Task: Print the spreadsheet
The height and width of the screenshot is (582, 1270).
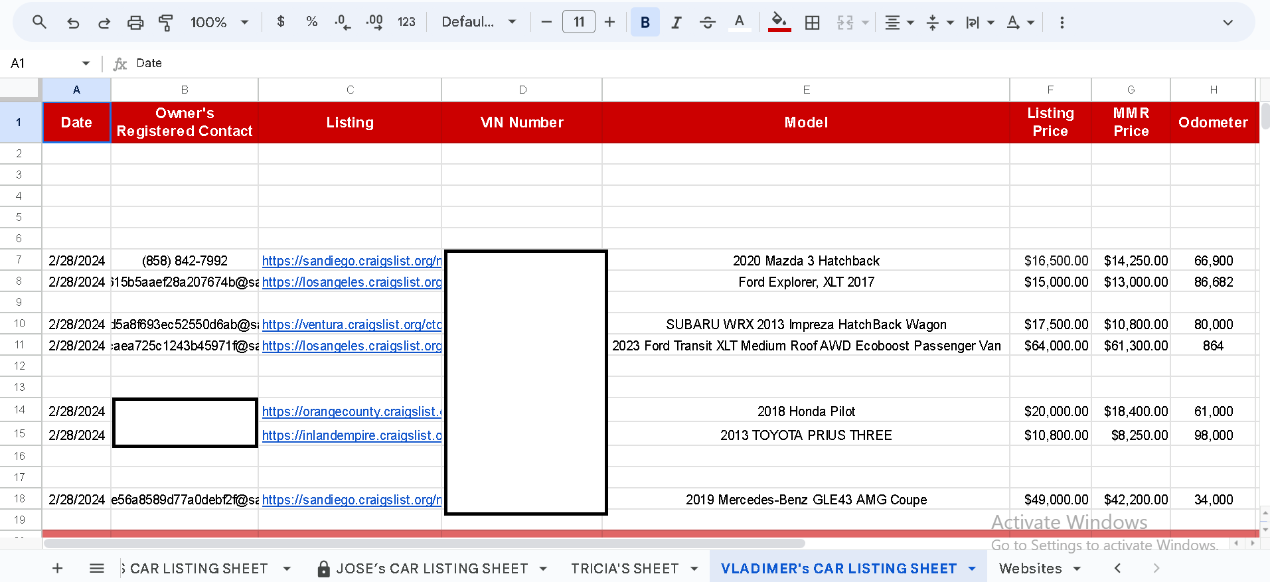Action: pos(135,23)
